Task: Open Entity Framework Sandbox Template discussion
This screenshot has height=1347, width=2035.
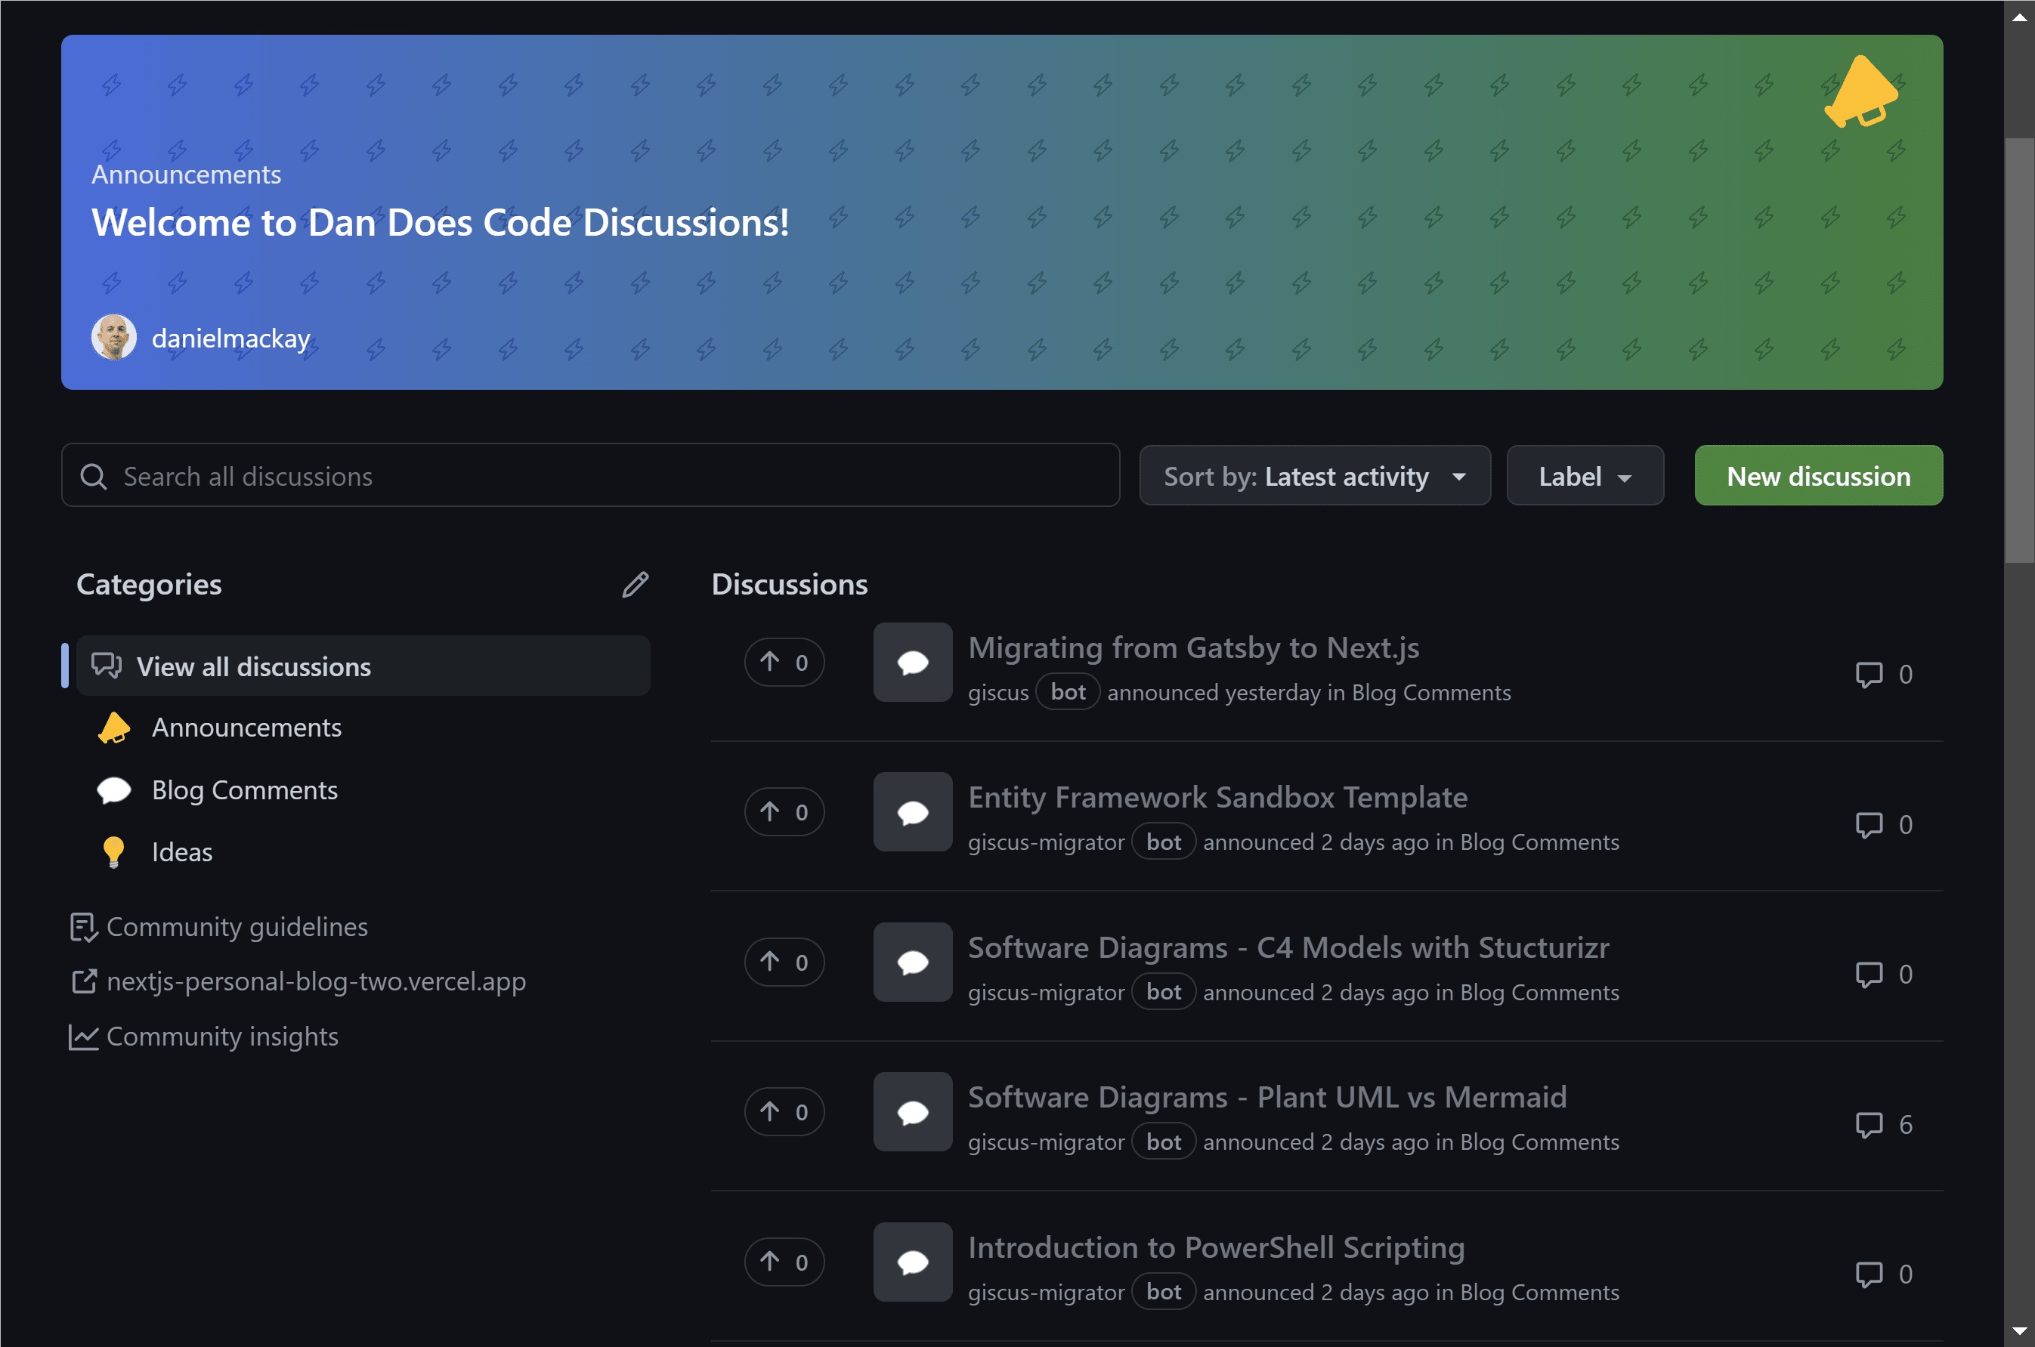Action: (1217, 797)
